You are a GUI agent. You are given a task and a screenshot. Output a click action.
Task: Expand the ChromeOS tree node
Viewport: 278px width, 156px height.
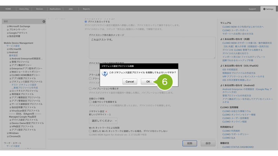coord(8,136)
